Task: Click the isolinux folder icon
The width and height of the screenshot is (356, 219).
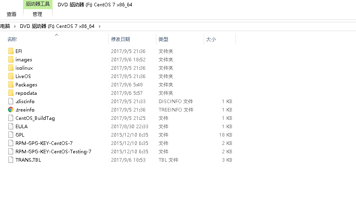Action: point(11,68)
